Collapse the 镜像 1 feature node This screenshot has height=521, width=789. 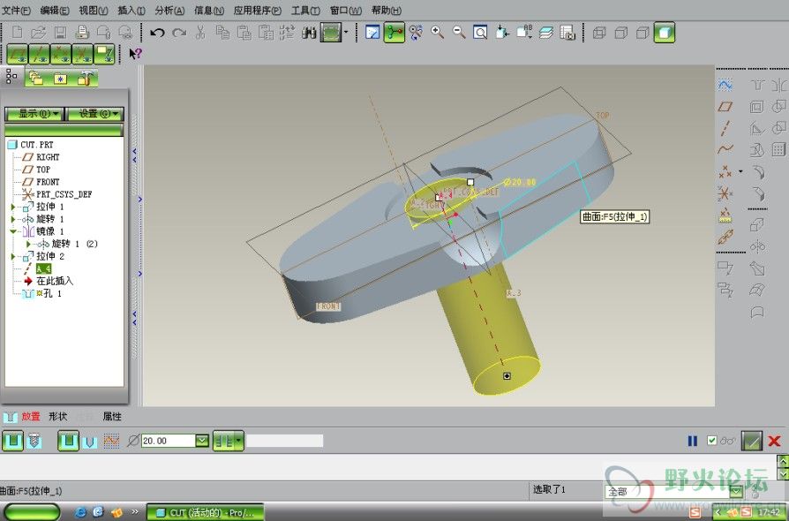pyautogui.click(x=13, y=231)
